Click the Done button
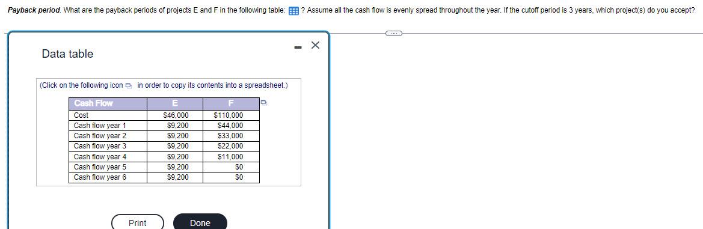Screen dimensions: 703x229 (200, 223)
